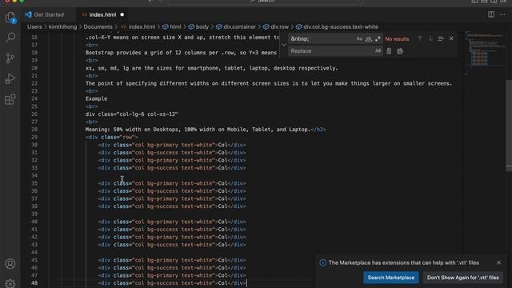This screenshot has height=288, width=512.
Task: Open the div.container breadcrumb
Action: (236, 26)
